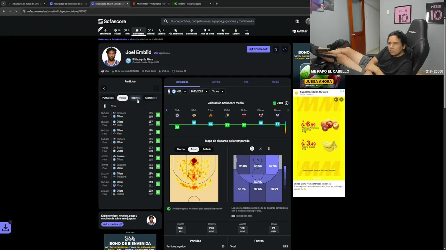
Task: Click the 7.88 green rating square
Action: pyautogui.click(x=275, y=103)
